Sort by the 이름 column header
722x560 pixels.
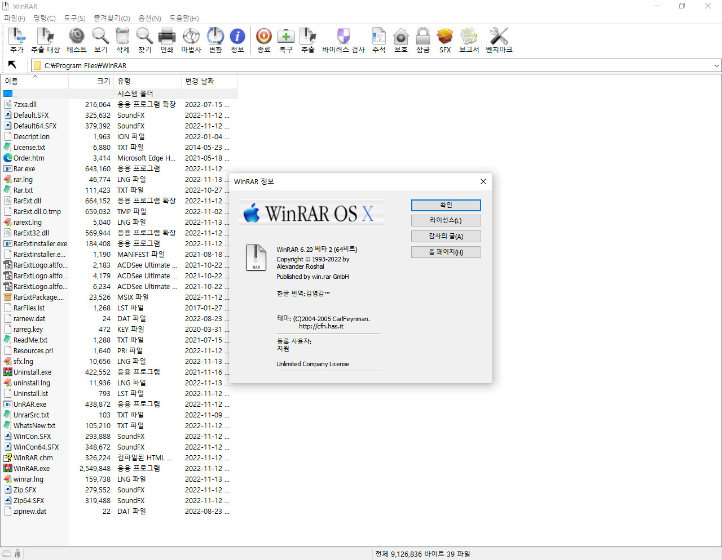click(x=34, y=81)
